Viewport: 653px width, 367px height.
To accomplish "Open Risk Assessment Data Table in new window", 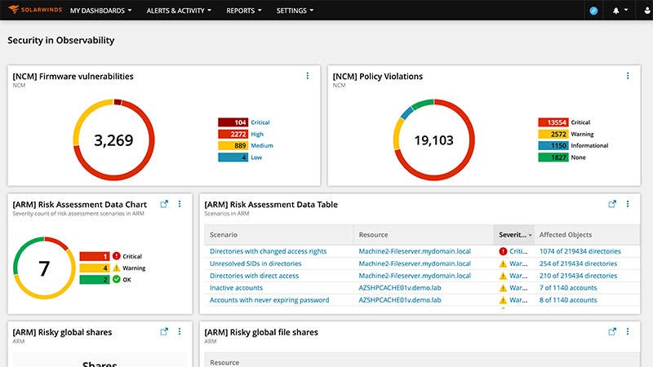I will (612, 204).
